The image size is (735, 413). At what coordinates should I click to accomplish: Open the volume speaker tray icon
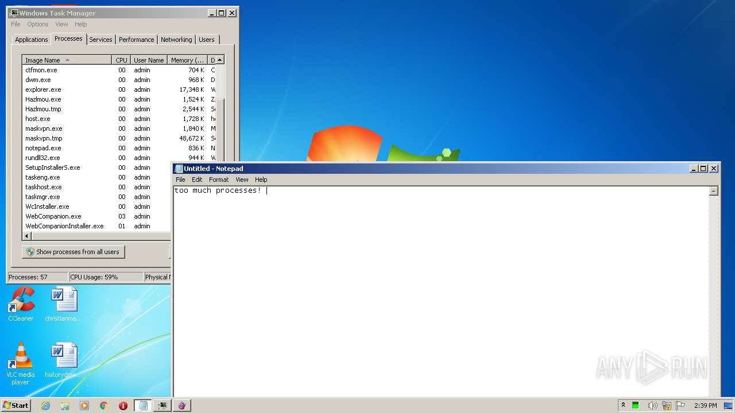pyautogui.click(x=653, y=406)
